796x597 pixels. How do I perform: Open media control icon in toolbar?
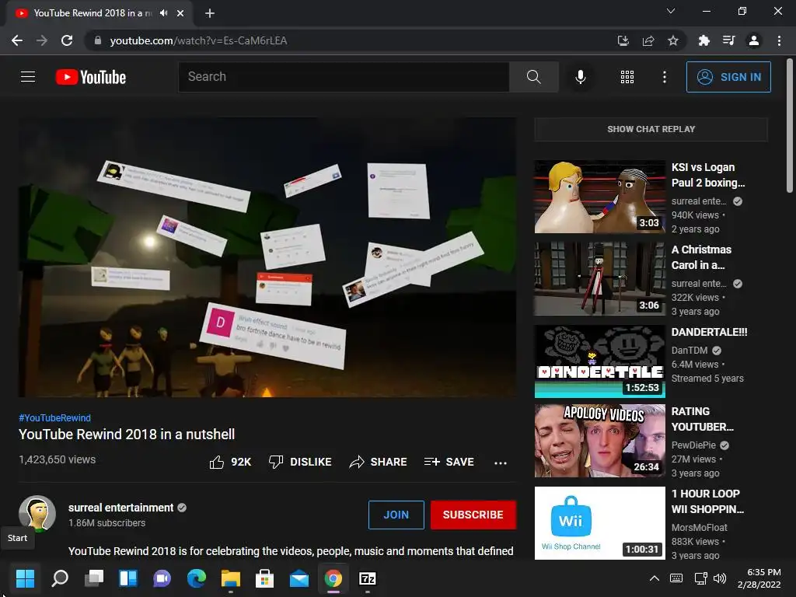(728, 40)
